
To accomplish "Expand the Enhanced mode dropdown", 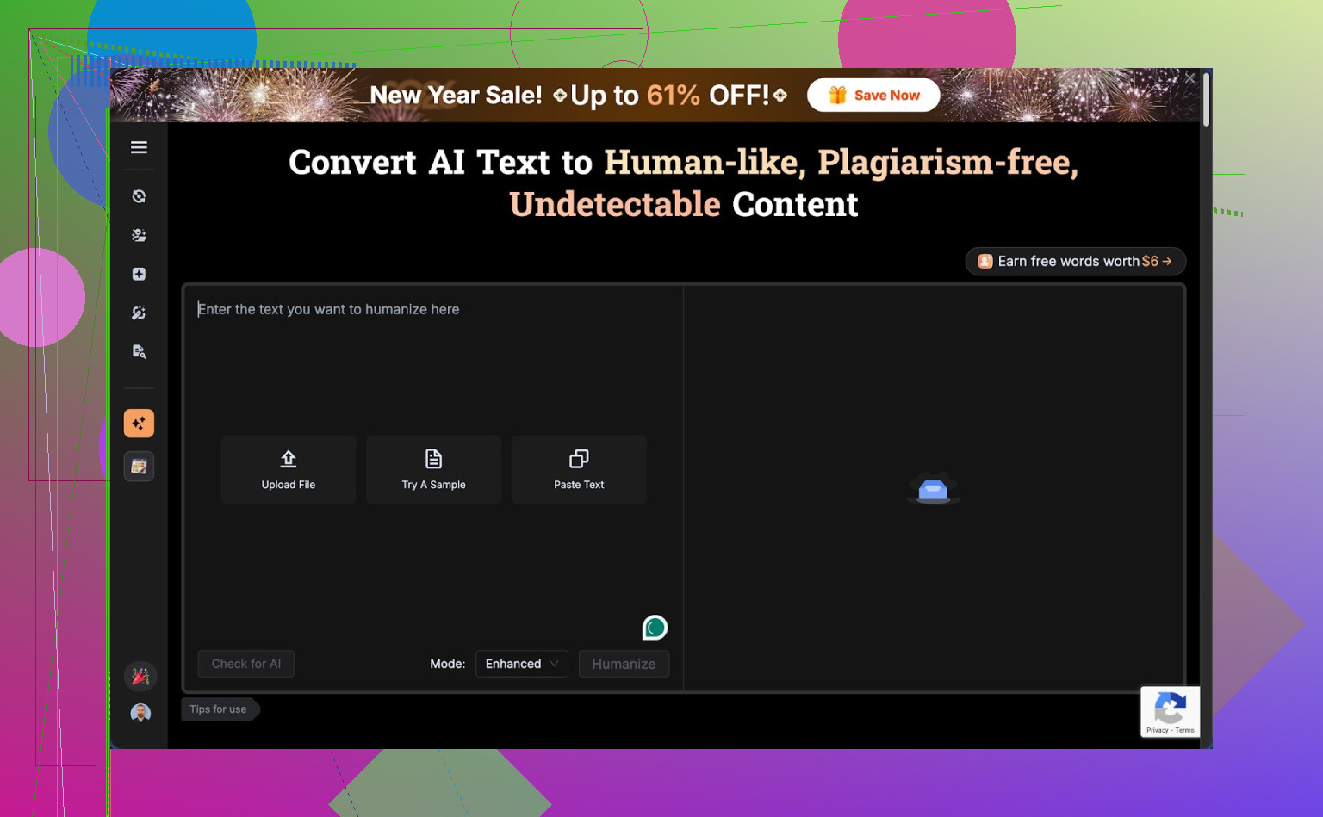I will pos(521,664).
